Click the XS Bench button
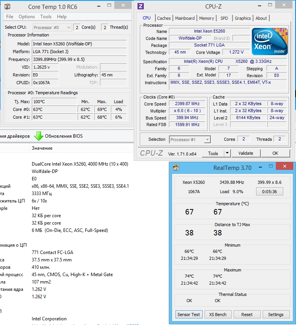The width and height of the screenshot is (296, 325). coord(218,315)
